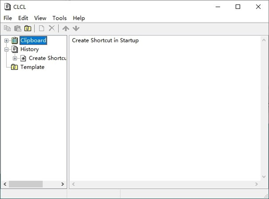Select the Clipboard tree node
The height and width of the screenshot is (199, 269).
coord(33,40)
